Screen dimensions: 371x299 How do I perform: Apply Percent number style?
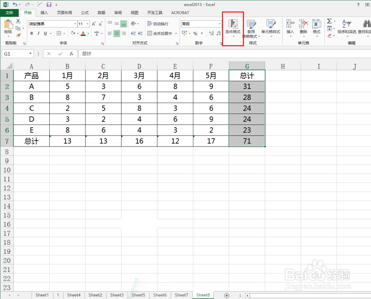(195, 33)
